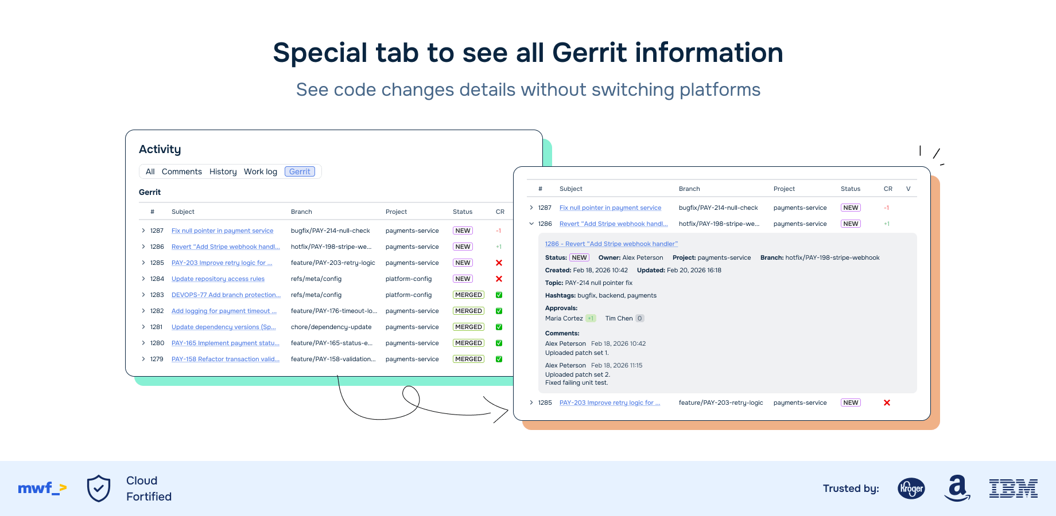Click the green check on row 1279

[499, 359]
